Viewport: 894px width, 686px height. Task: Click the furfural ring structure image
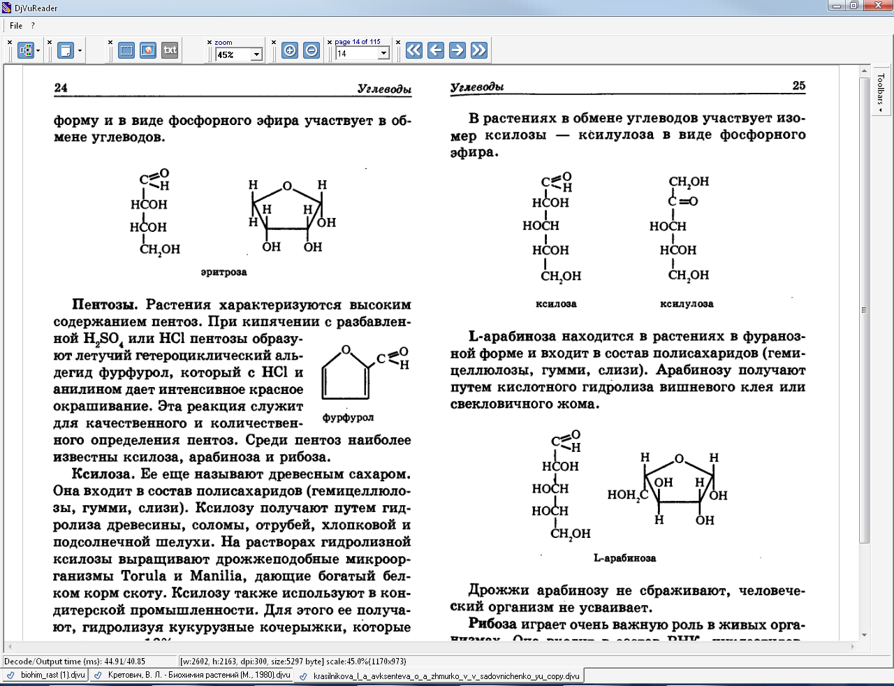click(x=365, y=373)
